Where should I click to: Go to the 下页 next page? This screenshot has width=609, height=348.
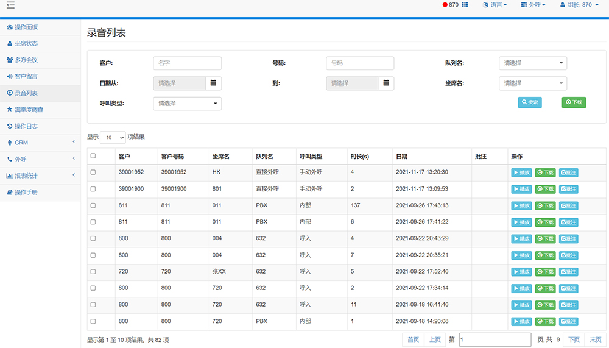574,339
